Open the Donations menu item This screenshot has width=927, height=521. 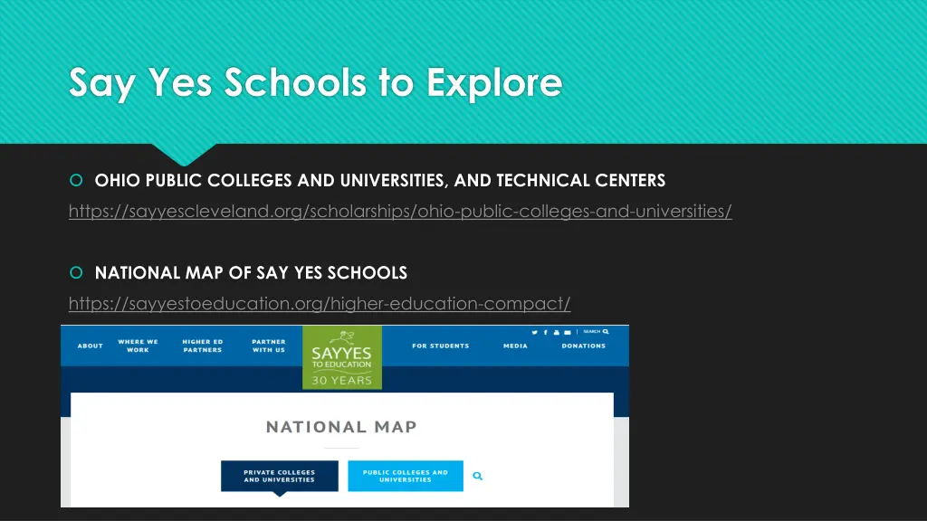tap(584, 346)
